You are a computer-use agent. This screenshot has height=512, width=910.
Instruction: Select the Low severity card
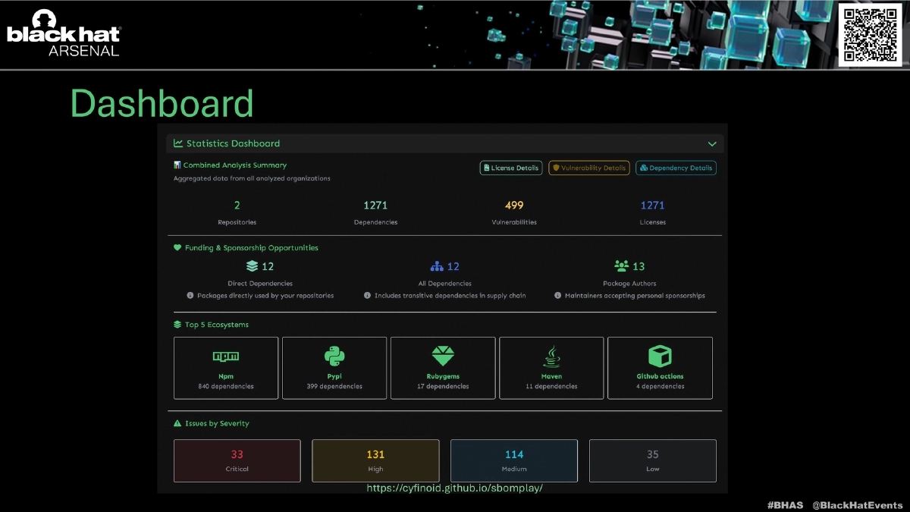(652, 460)
